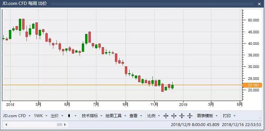Click the scrollbar right arrow

[x=65, y=125]
